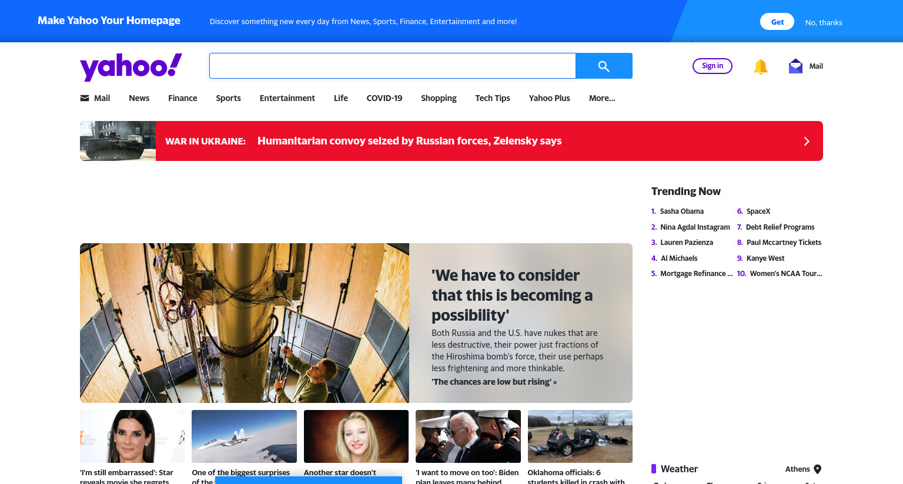Image resolution: width=903 pixels, height=484 pixels.
Task: Click inside the Yahoo search field
Action: 392,66
